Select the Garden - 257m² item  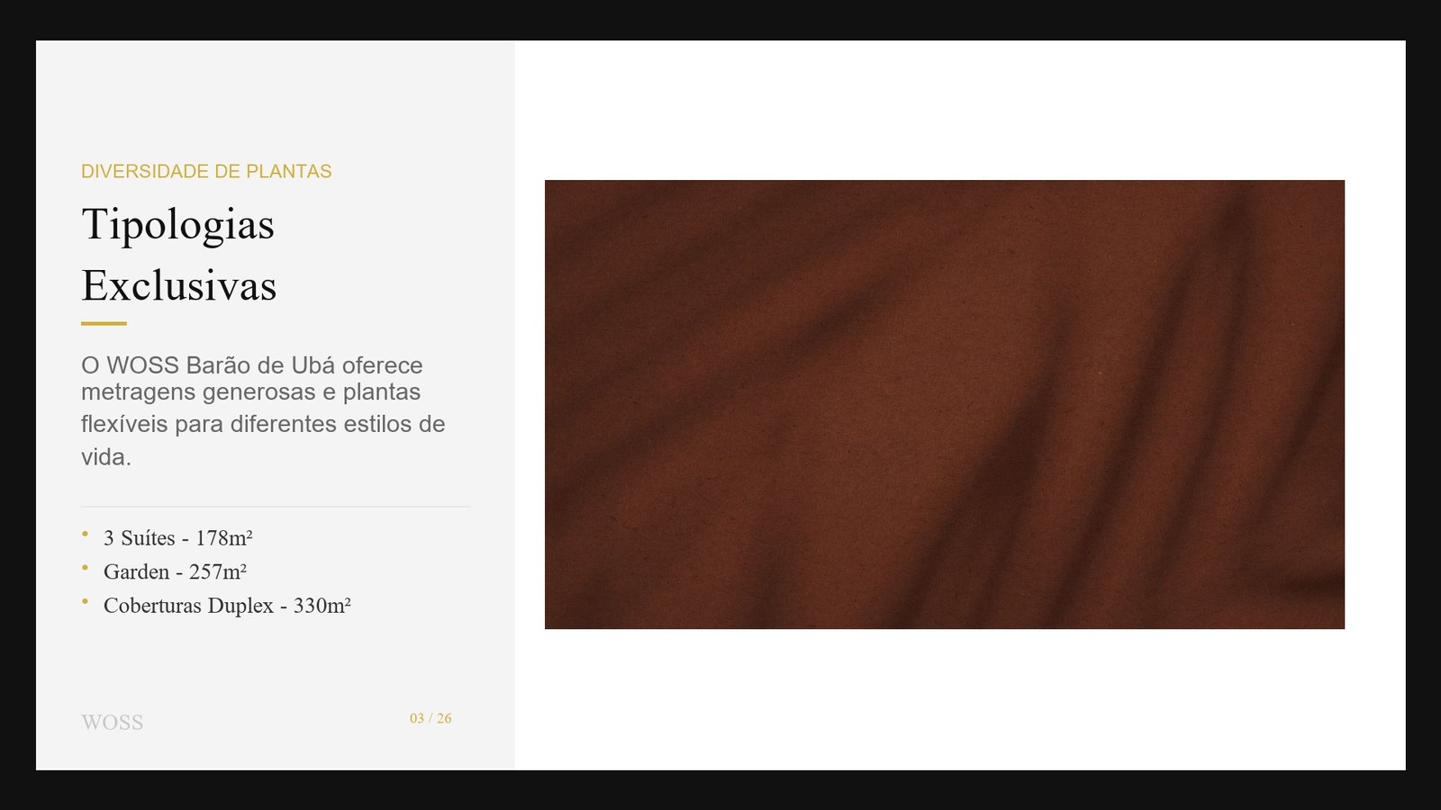click(x=175, y=571)
